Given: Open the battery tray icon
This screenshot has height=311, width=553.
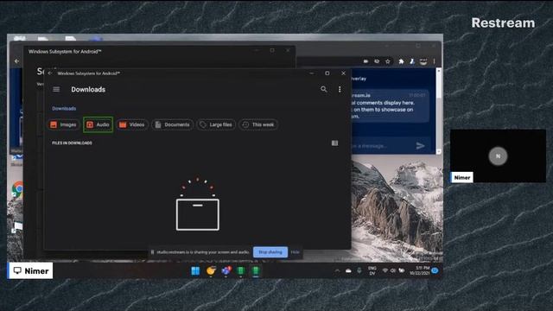Looking at the screenshot, I should [401, 270].
